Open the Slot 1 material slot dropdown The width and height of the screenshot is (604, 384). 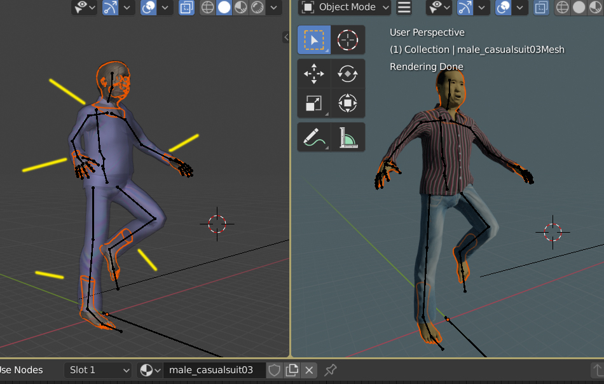98,370
